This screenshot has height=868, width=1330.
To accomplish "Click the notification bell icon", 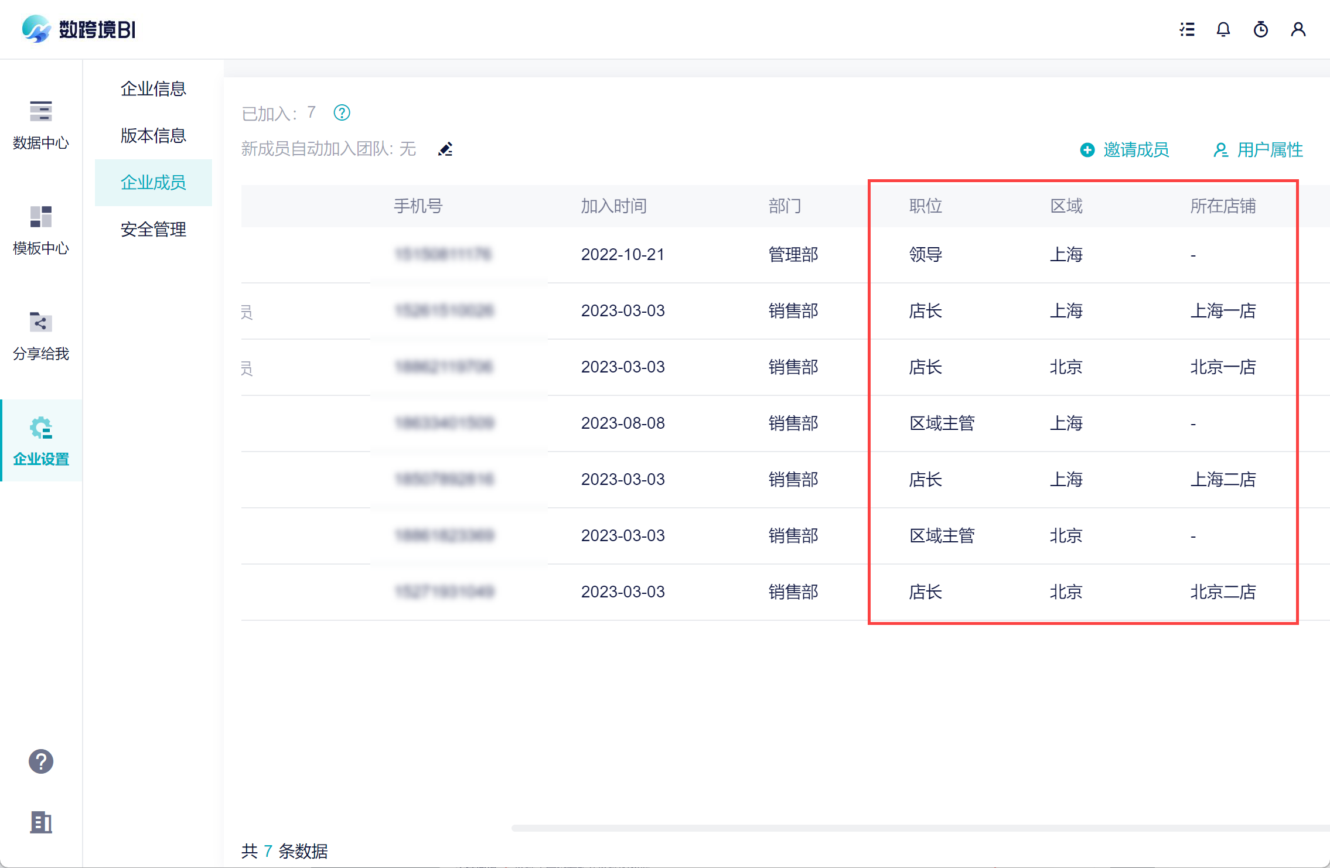I will pyautogui.click(x=1223, y=29).
